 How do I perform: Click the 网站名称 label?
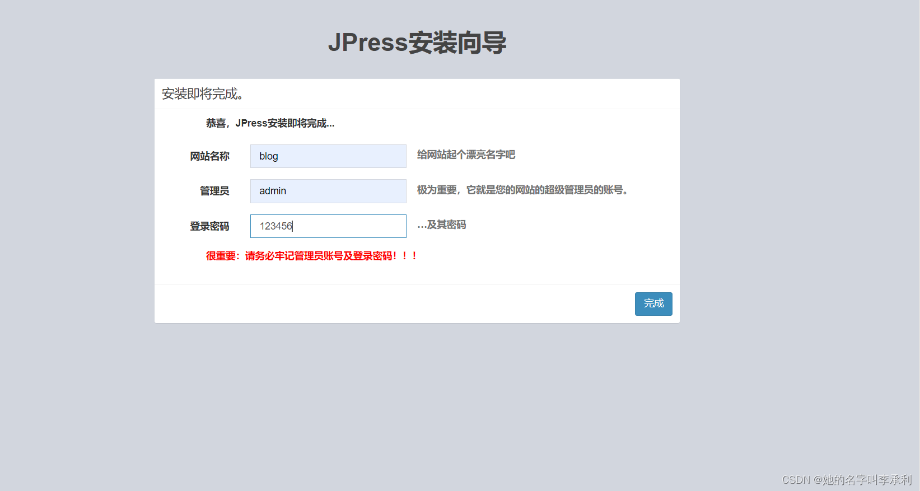click(x=209, y=156)
